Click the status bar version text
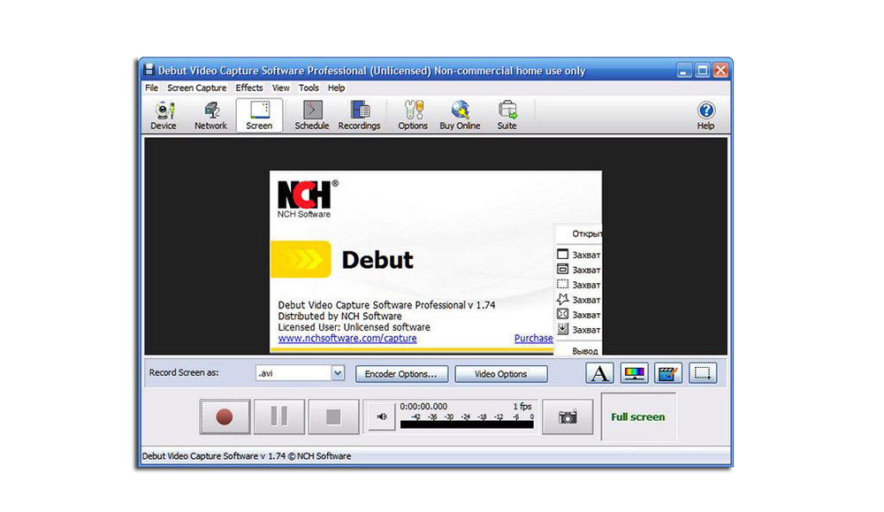884x512 pixels. (247, 456)
